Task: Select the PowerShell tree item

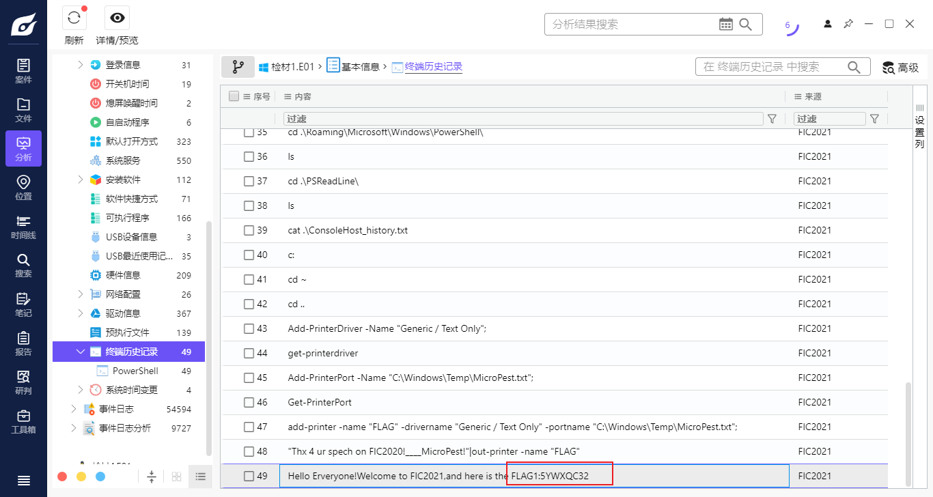Action: [x=135, y=371]
